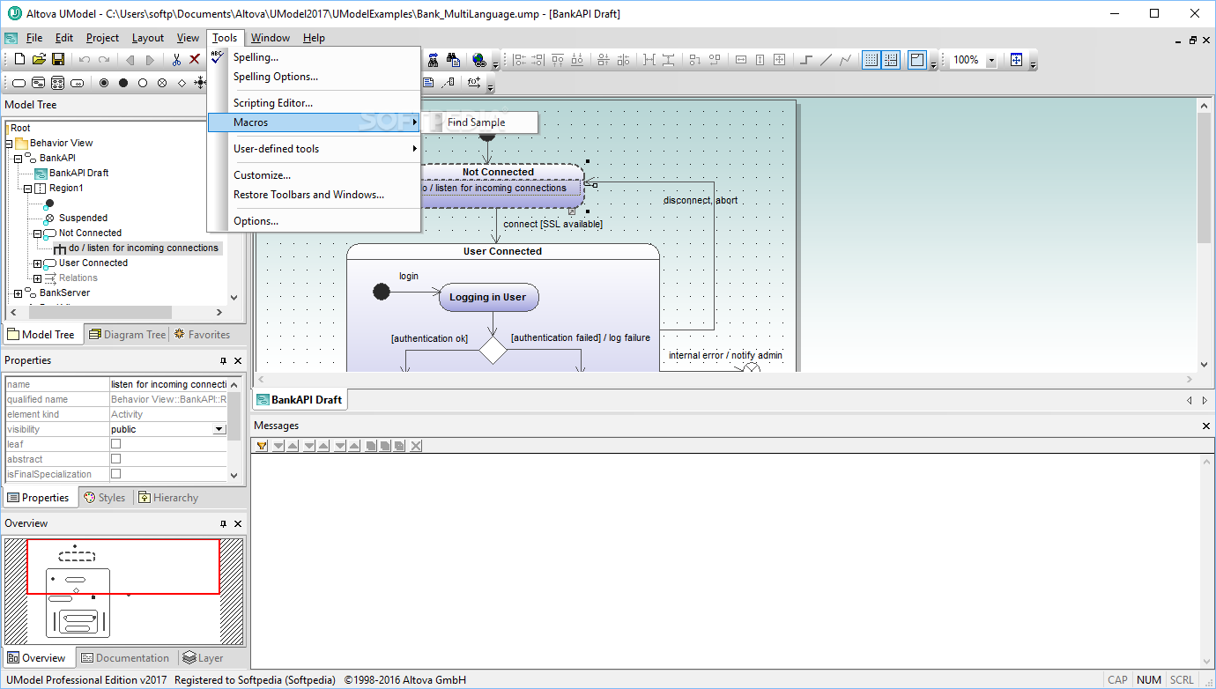
Task: Open the Hierarchy tab
Action: (x=168, y=498)
